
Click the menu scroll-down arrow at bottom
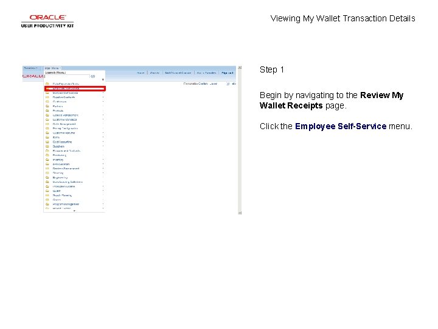74,211
